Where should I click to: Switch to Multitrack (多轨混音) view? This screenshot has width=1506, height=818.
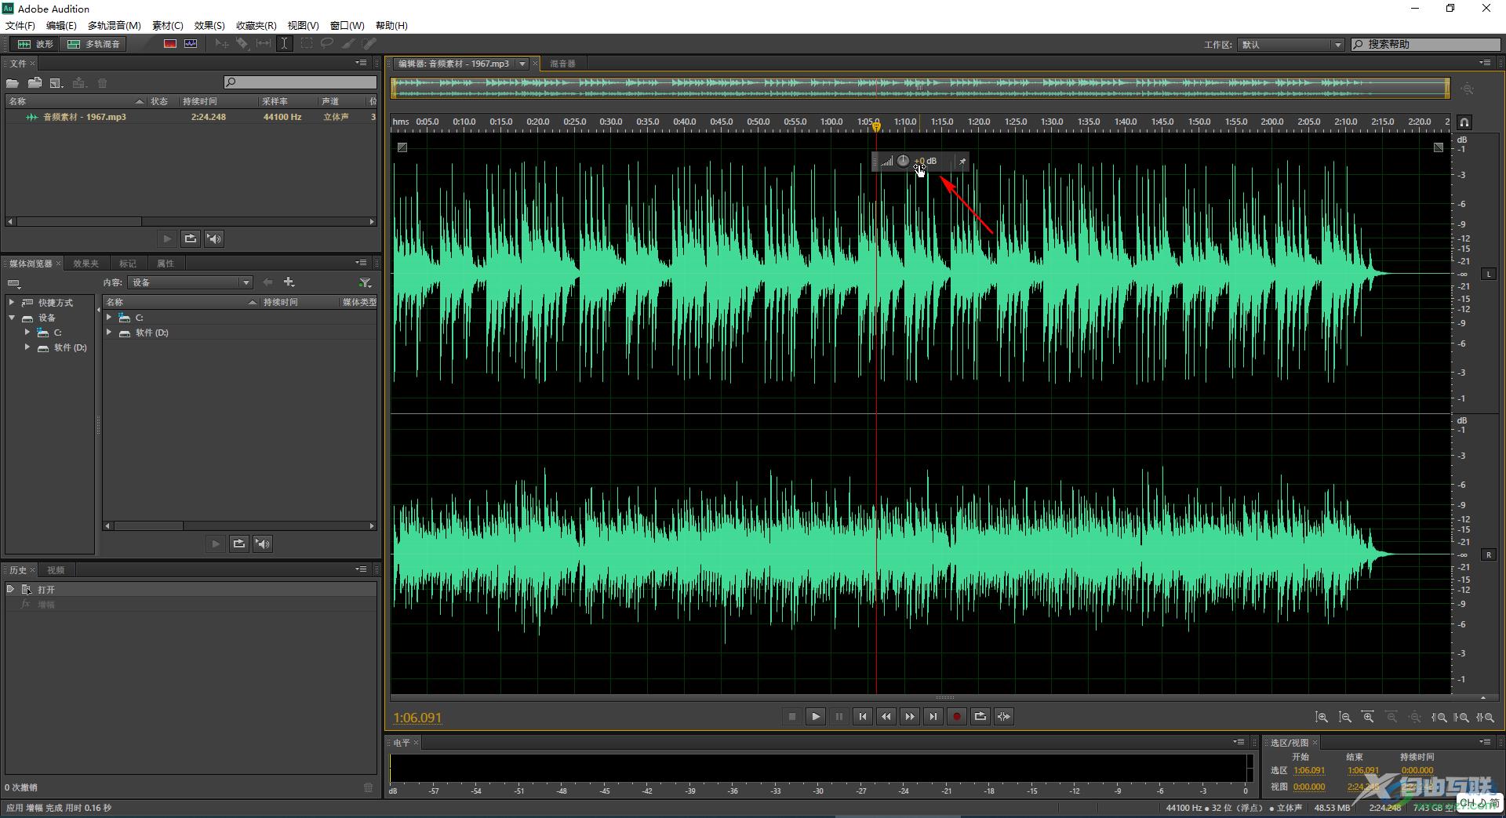pos(94,44)
